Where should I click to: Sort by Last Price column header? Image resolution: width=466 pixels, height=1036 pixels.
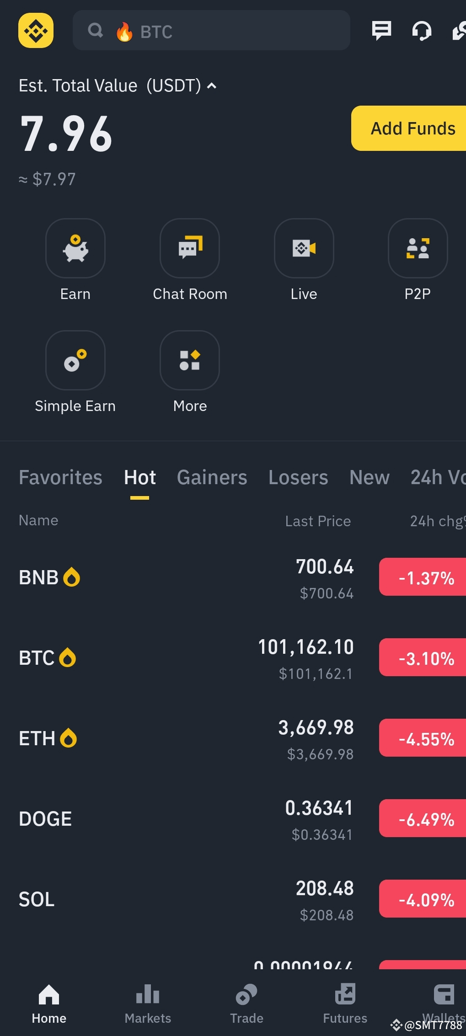tap(318, 521)
